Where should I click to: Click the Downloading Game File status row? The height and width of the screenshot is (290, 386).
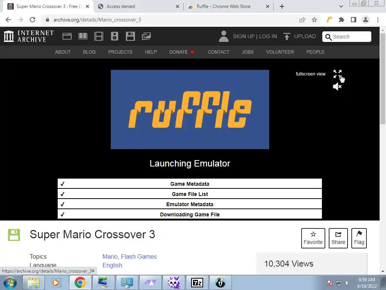tap(190, 214)
